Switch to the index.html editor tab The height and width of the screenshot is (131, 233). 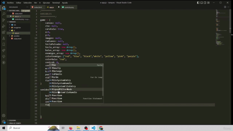(x=38, y=7)
